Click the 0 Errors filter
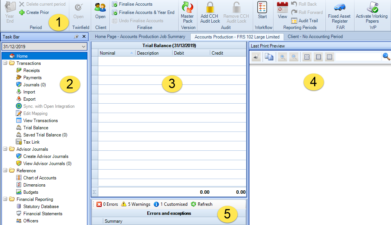This screenshot has width=391, height=225. (x=107, y=204)
